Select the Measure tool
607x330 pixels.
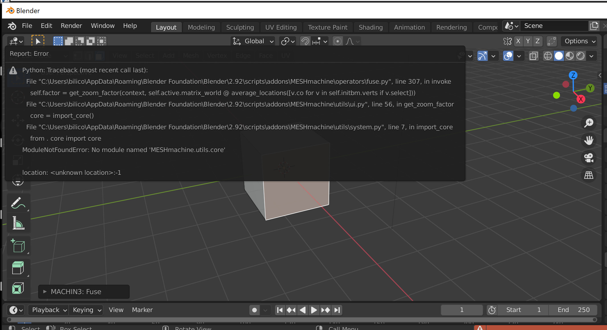click(18, 223)
